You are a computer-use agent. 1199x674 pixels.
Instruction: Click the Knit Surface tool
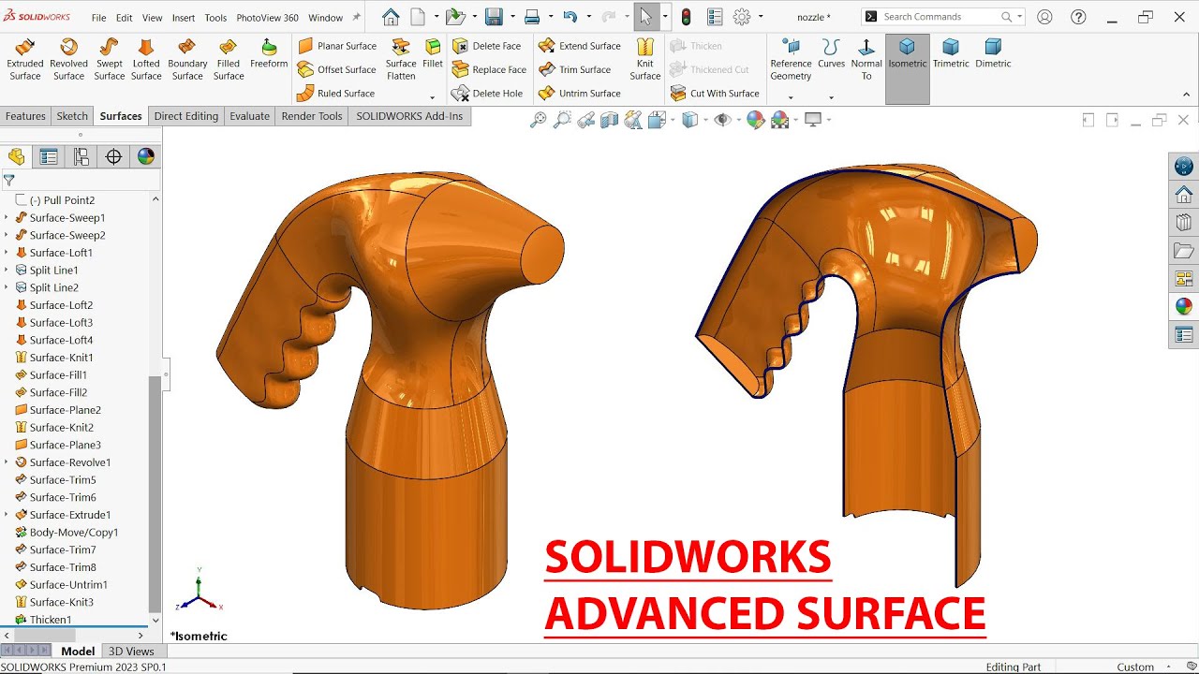coord(645,59)
